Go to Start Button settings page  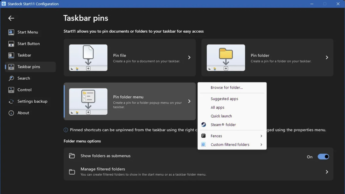click(30, 44)
